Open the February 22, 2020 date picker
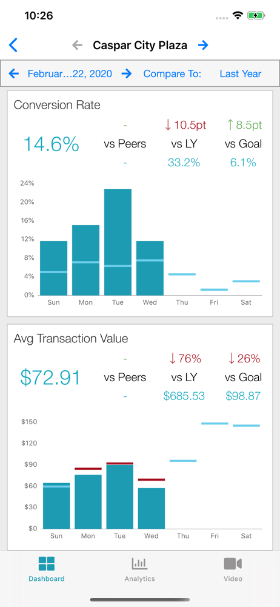Viewport: 280px width, 607px height. coord(70,73)
